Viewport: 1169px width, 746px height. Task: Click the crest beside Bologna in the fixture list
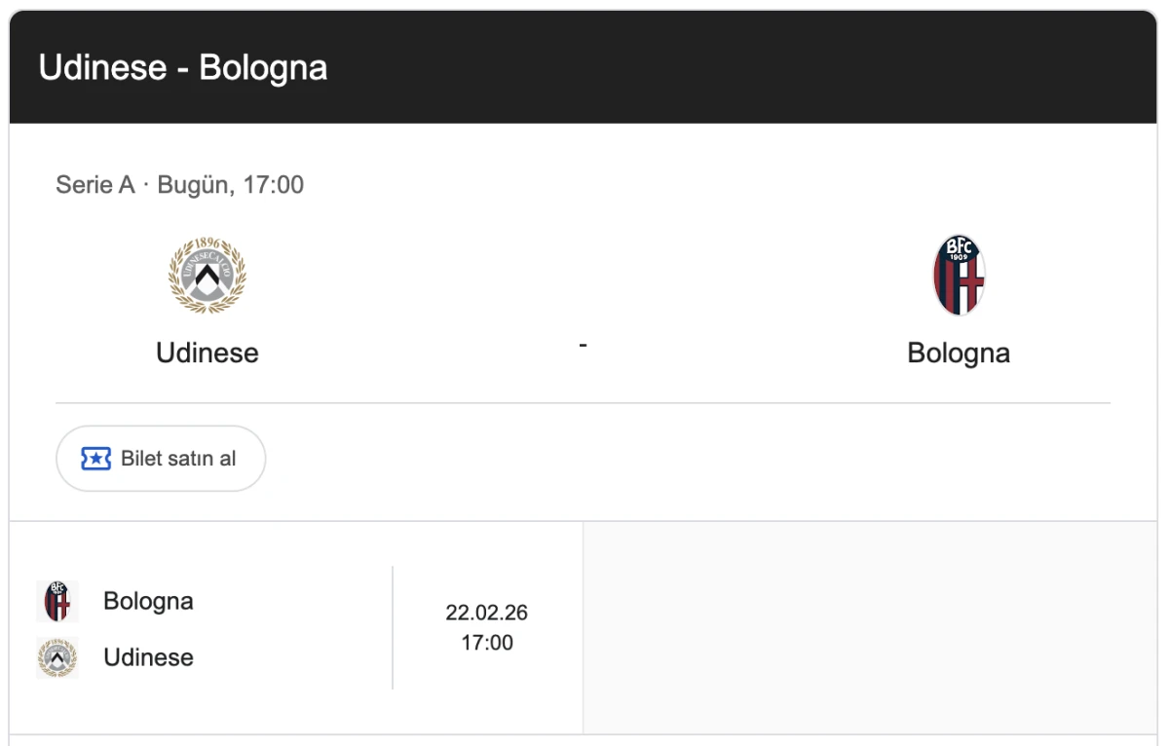pos(57,601)
